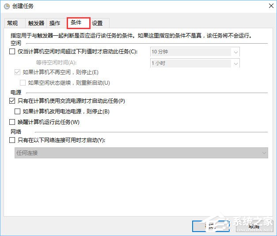Open the 触发器 tab

(36, 23)
